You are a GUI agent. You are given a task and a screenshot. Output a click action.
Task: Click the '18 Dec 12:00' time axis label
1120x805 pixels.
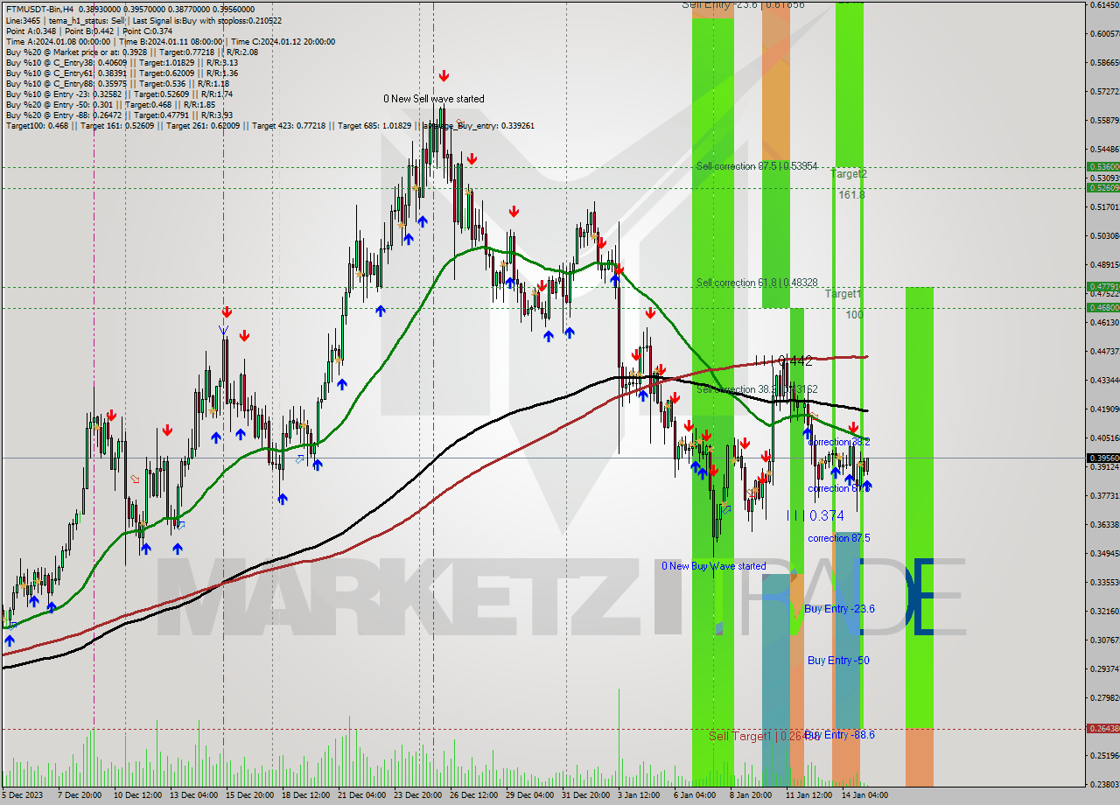pyautogui.click(x=305, y=795)
